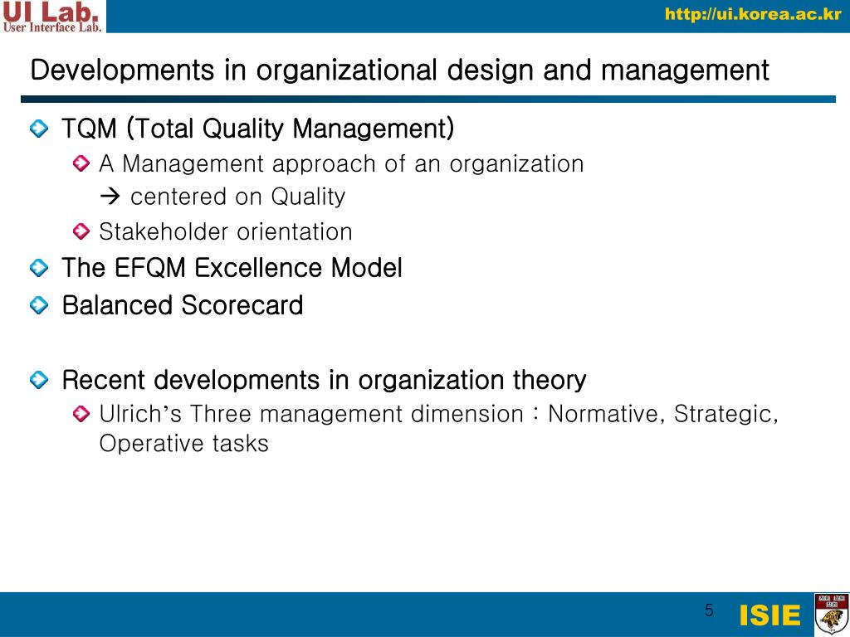Select the 'Operative tasks' text
The height and width of the screenshot is (637, 850).
pos(183,444)
